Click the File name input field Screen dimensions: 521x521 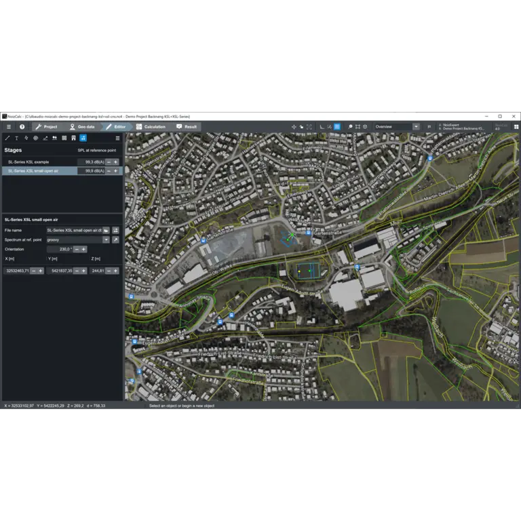click(74, 230)
